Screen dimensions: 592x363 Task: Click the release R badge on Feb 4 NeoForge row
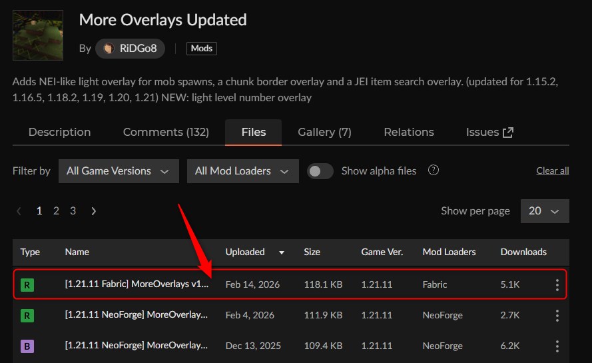click(x=27, y=316)
